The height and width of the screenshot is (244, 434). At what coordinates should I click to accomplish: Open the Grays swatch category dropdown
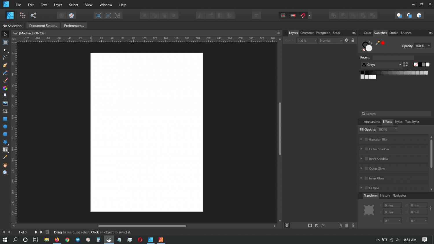point(400,64)
